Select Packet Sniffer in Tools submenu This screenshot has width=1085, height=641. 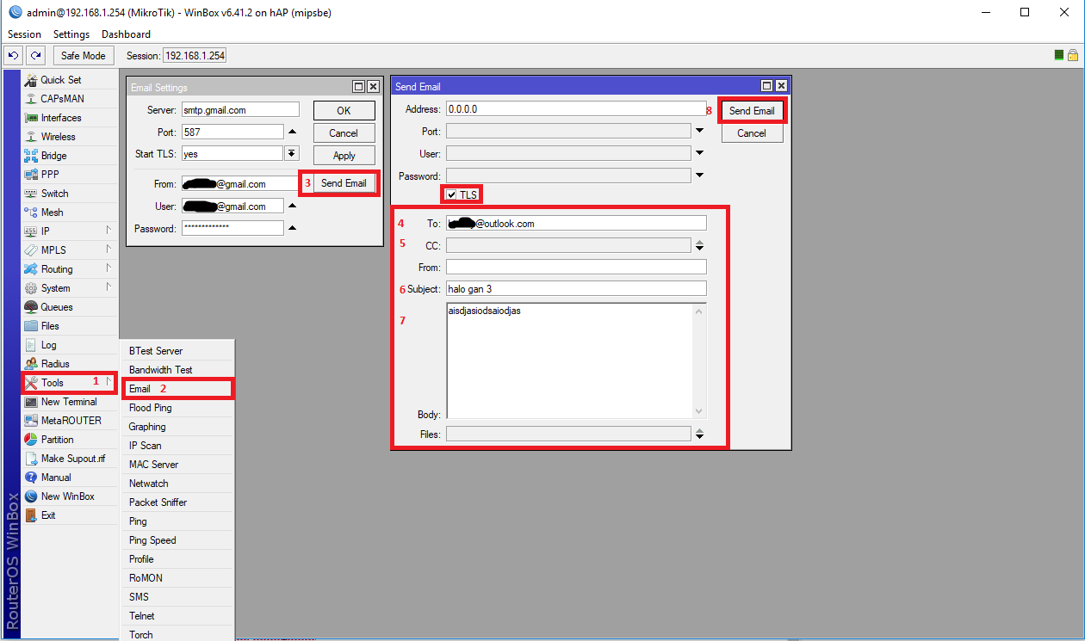point(177,502)
